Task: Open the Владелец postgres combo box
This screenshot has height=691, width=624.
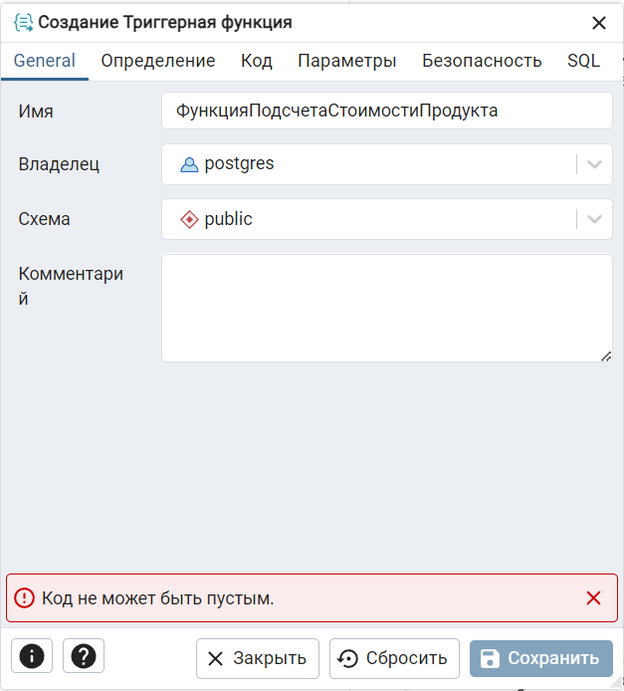Action: [387, 164]
